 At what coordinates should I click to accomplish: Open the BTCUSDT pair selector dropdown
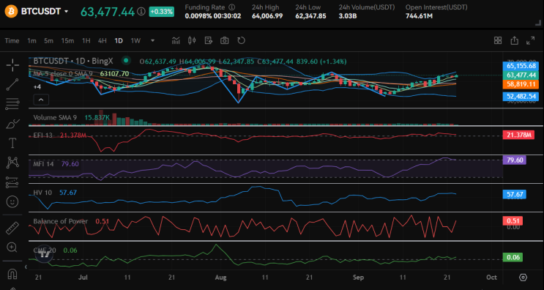[x=45, y=12]
